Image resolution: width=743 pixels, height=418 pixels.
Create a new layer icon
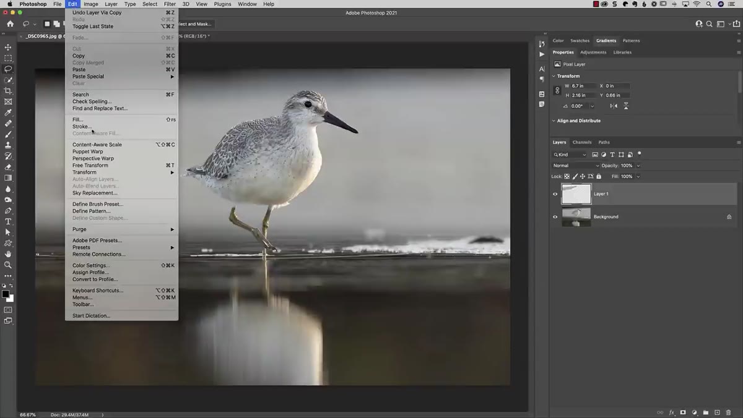click(717, 412)
